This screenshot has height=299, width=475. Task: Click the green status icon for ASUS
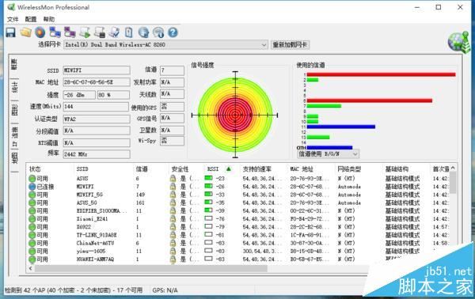[x=32, y=179]
